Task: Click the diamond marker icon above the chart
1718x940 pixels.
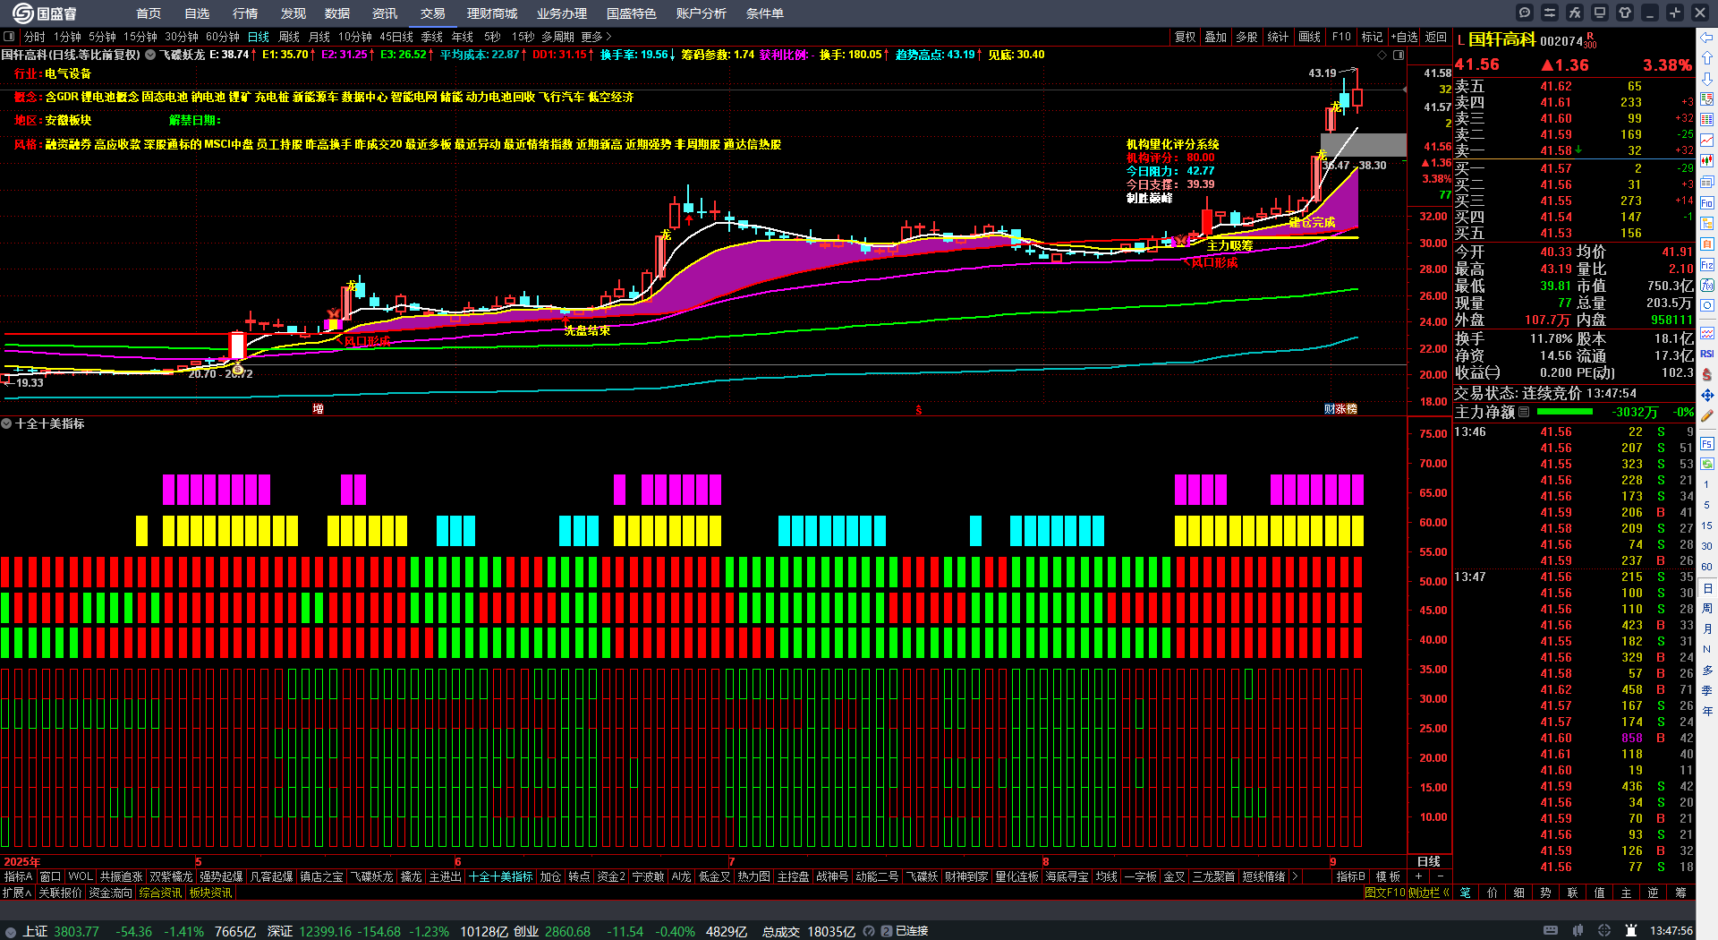Action: point(1382,55)
